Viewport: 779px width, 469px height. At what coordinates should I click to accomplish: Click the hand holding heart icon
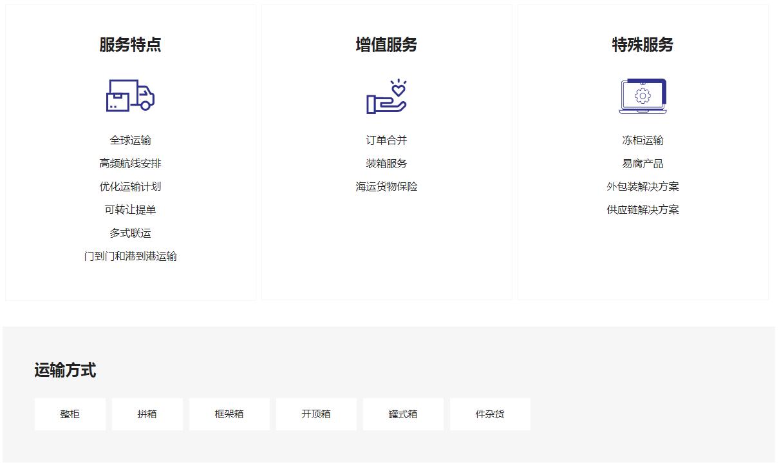(x=386, y=97)
